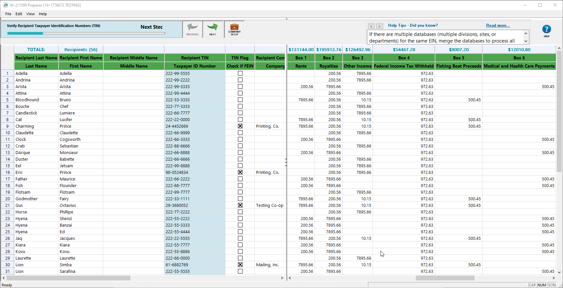Open the File menu
Image resolution: width=563 pixels, height=288 pixels.
[x=8, y=14]
